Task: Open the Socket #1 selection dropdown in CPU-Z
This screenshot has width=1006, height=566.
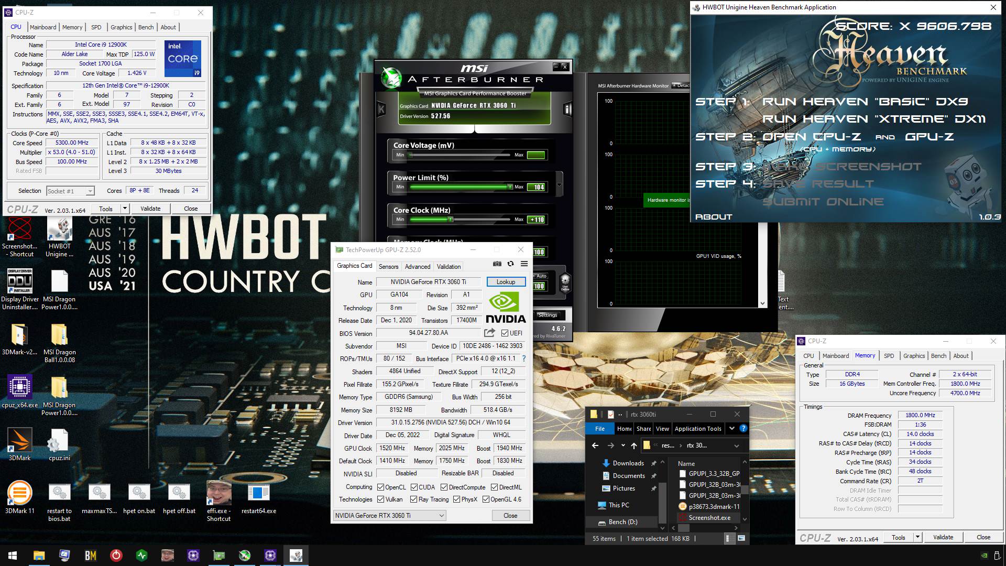Action: (70, 191)
